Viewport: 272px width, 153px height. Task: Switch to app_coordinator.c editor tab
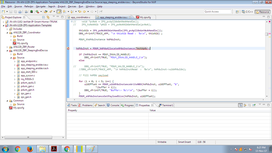point(81,17)
